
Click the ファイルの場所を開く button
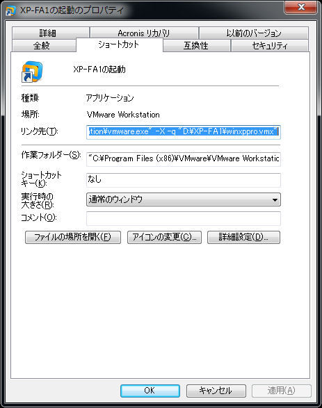tap(73, 237)
